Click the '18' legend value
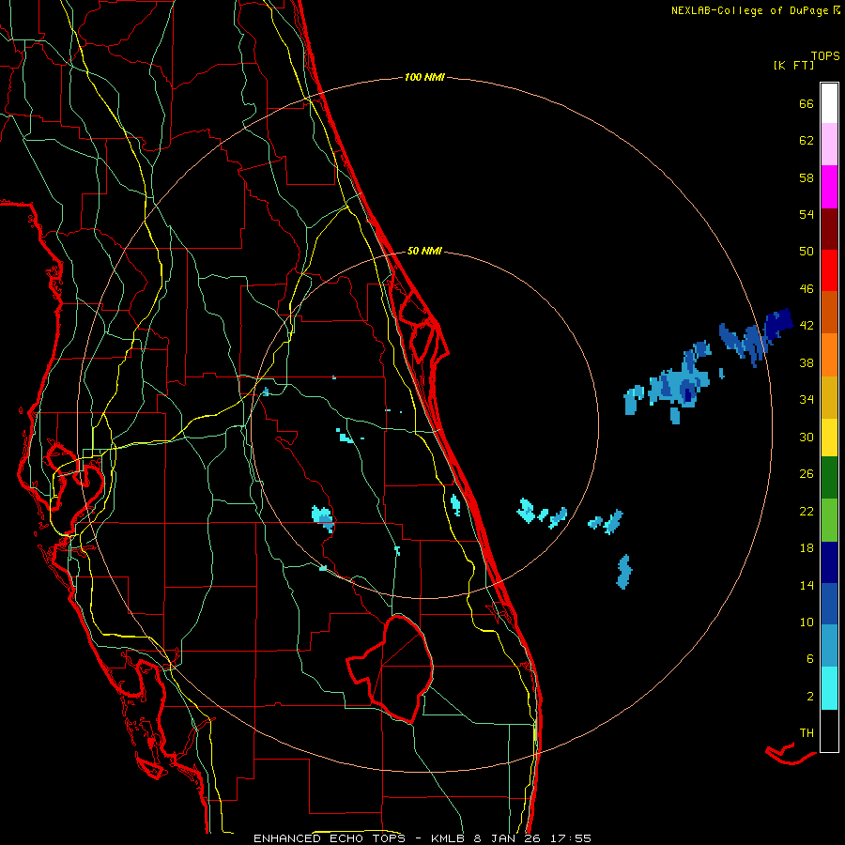 [x=807, y=548]
